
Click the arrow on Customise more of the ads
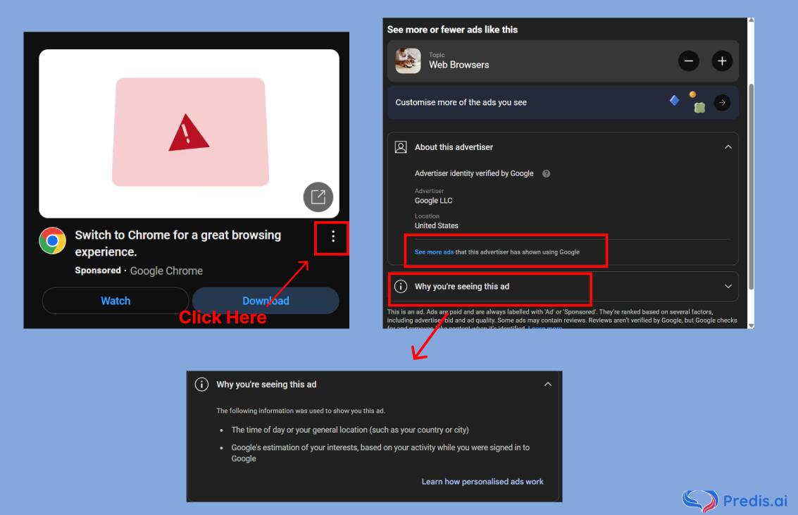coord(722,102)
